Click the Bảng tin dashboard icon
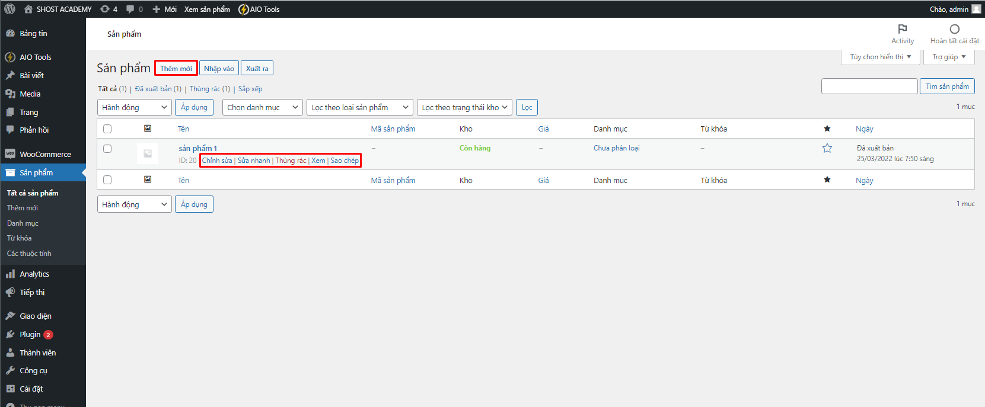 (10, 33)
